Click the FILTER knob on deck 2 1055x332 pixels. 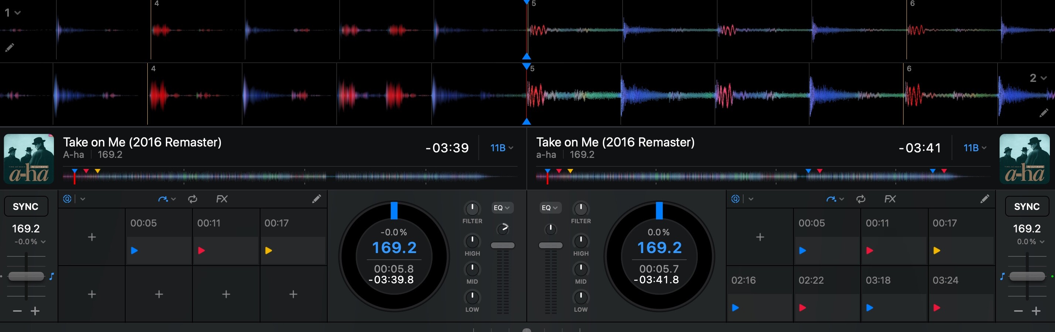tap(581, 208)
